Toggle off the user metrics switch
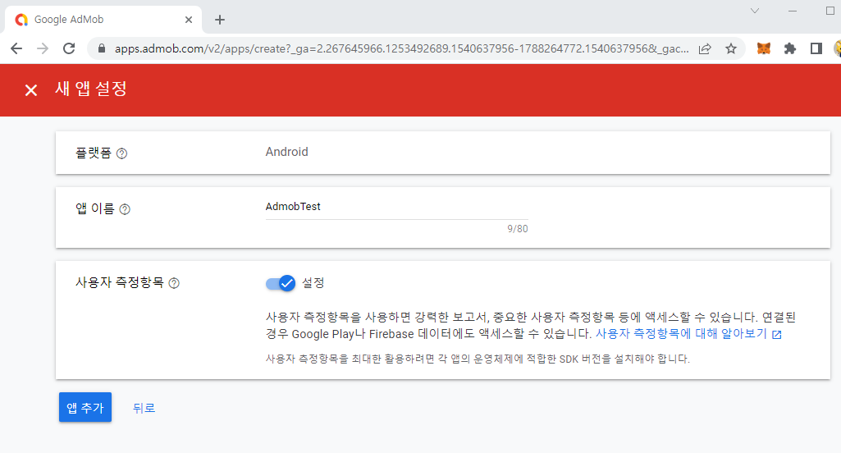This screenshot has height=453, width=841. (281, 283)
